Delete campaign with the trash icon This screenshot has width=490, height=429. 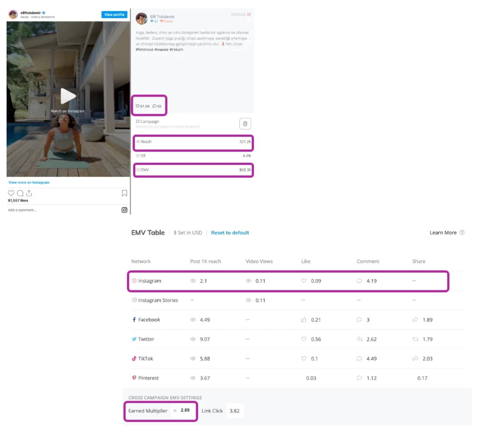pyautogui.click(x=245, y=124)
